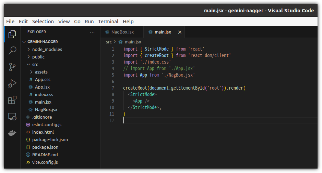Open the Docker view icon
This screenshot has height=173, width=322.
12,133
